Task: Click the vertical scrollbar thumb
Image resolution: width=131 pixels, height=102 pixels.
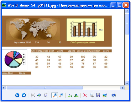Action: (127, 24)
